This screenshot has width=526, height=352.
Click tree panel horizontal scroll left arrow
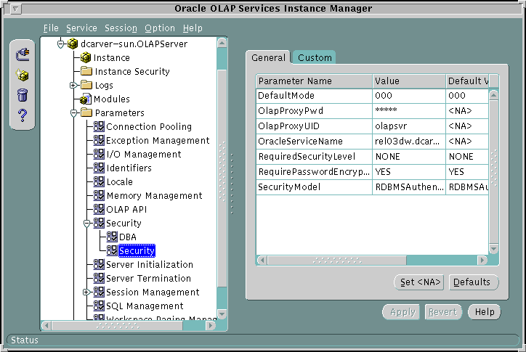(x=46, y=325)
